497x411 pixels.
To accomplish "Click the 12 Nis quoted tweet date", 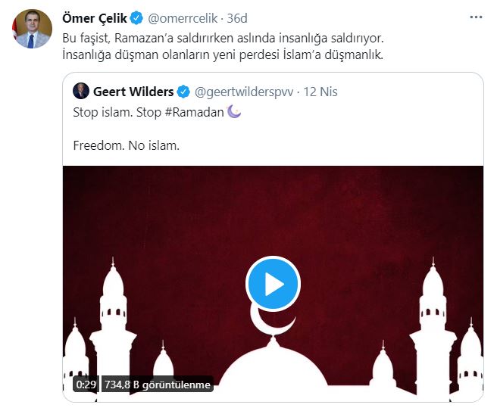I will (x=320, y=92).
